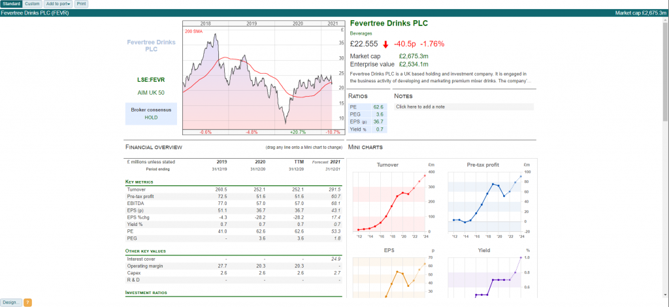Click the 2018 year label on chart

click(x=206, y=24)
